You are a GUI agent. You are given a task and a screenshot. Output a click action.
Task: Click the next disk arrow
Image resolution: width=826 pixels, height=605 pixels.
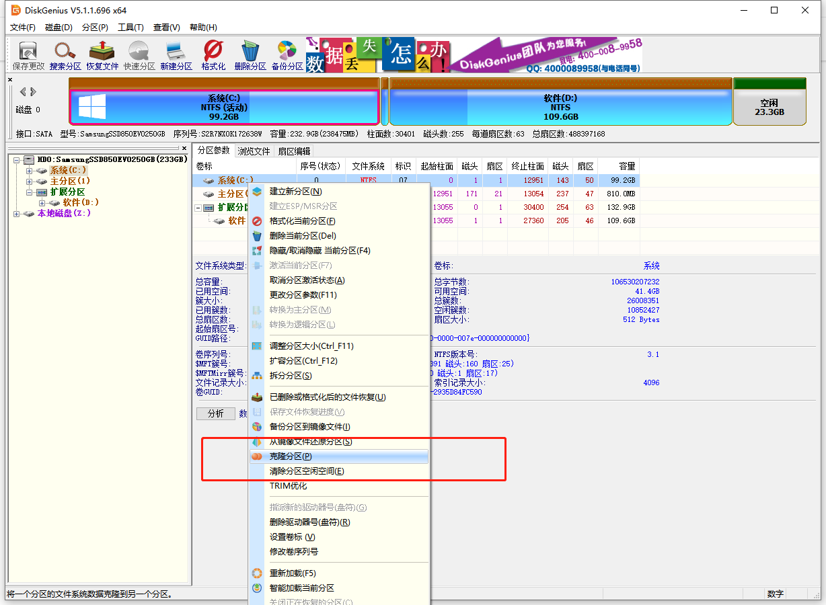coord(34,91)
